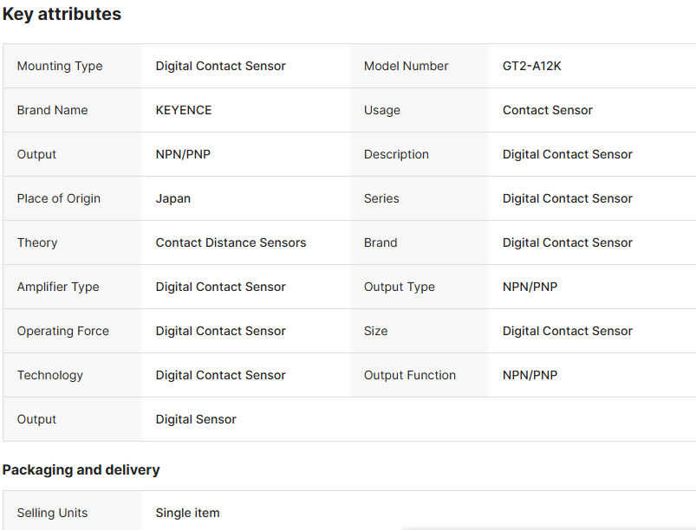Click the KEYENCE brand name value
This screenshot has width=696, height=530.
[x=184, y=110]
